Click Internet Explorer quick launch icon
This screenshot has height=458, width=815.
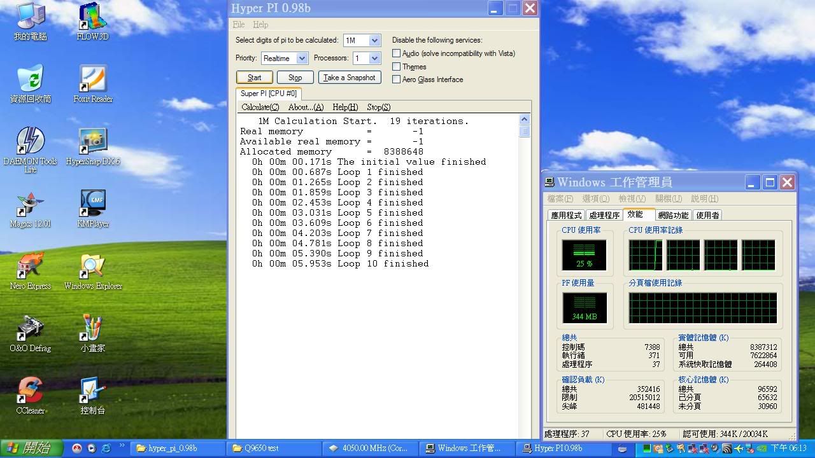[106, 448]
